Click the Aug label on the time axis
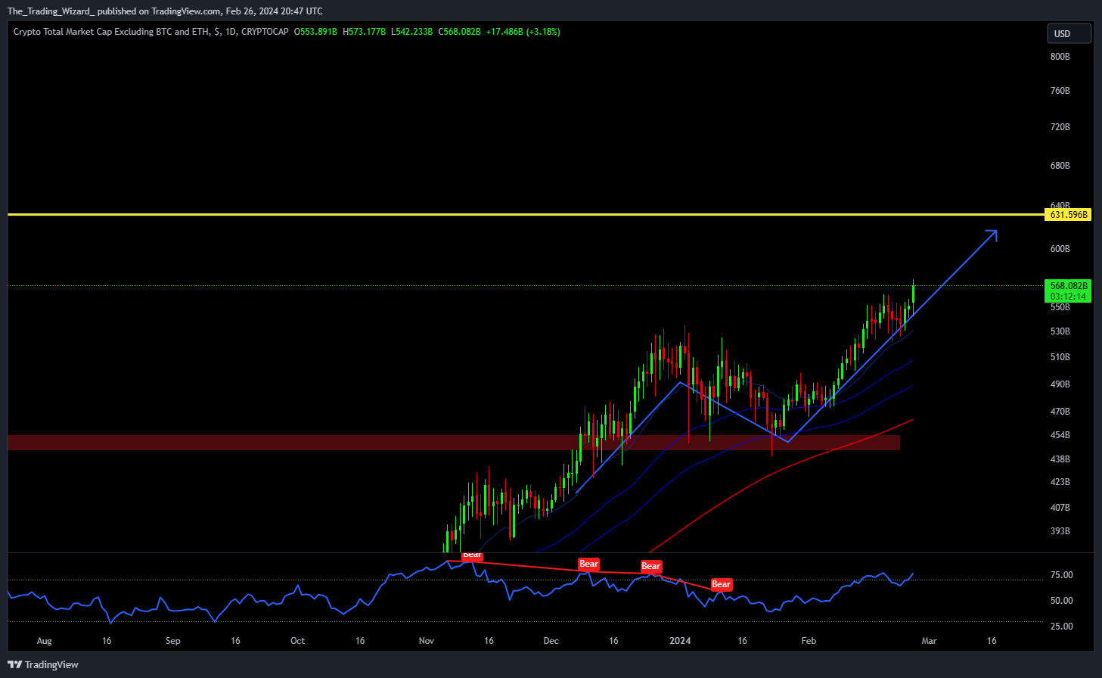This screenshot has width=1102, height=678. [x=45, y=641]
